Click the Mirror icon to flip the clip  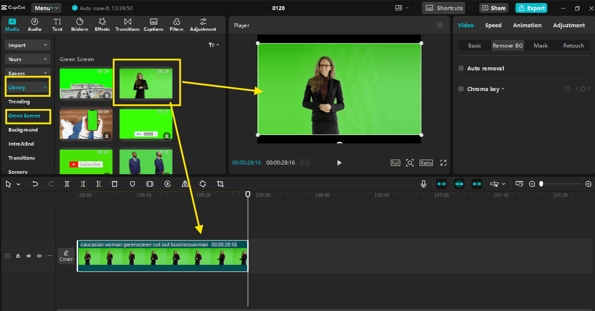[185, 184]
